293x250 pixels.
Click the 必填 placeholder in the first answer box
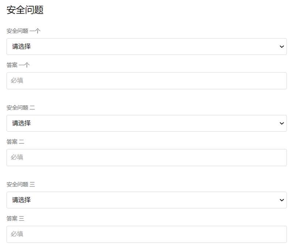tap(17, 81)
